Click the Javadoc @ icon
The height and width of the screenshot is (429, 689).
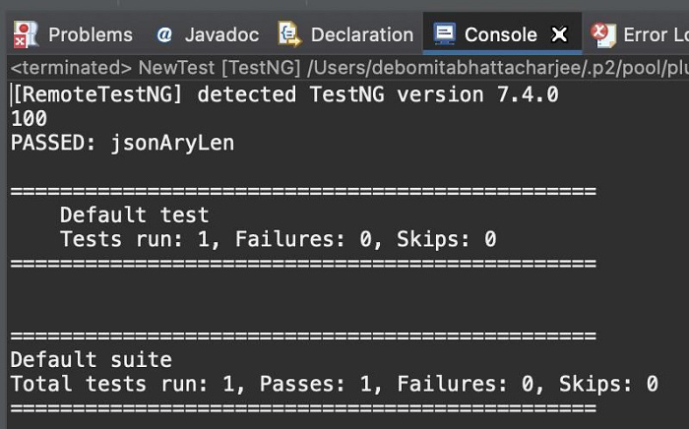coord(164,35)
